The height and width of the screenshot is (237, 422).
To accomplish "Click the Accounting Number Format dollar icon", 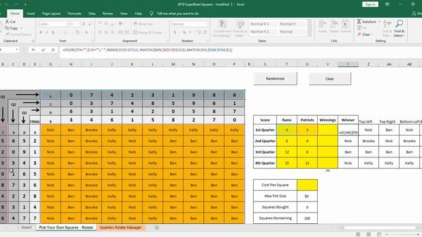I will click(175, 32).
